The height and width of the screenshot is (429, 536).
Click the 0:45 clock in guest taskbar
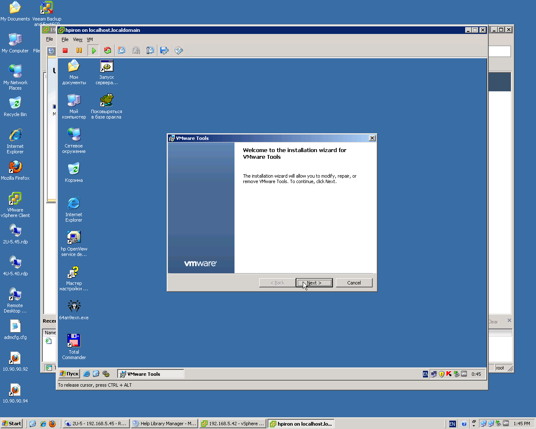click(476, 374)
